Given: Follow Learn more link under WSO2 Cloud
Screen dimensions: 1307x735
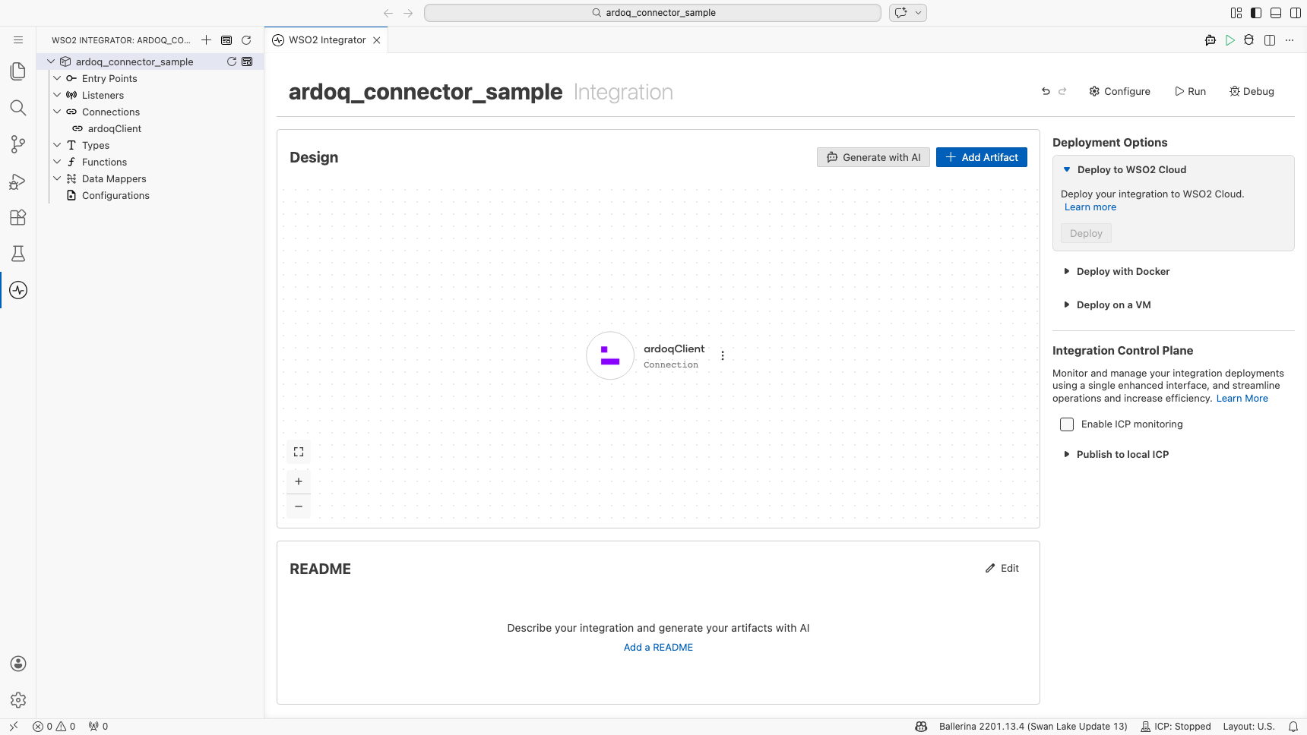Looking at the screenshot, I should pyautogui.click(x=1090, y=207).
